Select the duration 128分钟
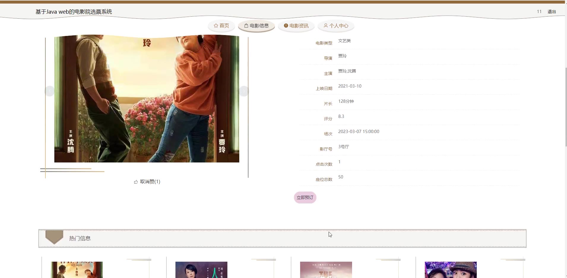567x278 pixels. (x=346, y=101)
